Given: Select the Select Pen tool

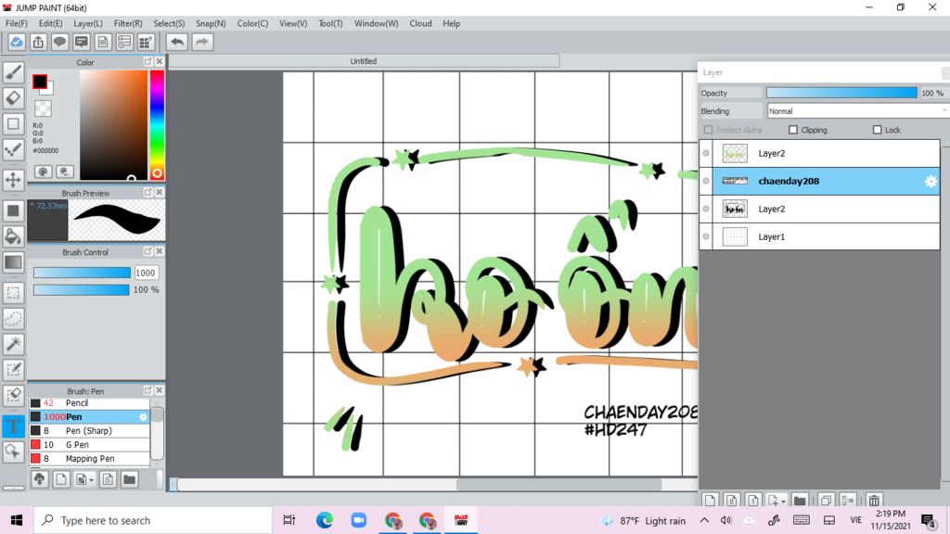Looking at the screenshot, I should pos(13,370).
